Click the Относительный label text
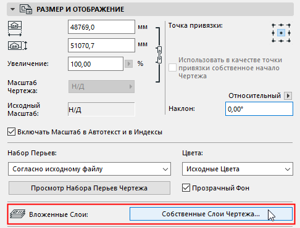Screen dimensions: 300x228 click(x=254, y=96)
